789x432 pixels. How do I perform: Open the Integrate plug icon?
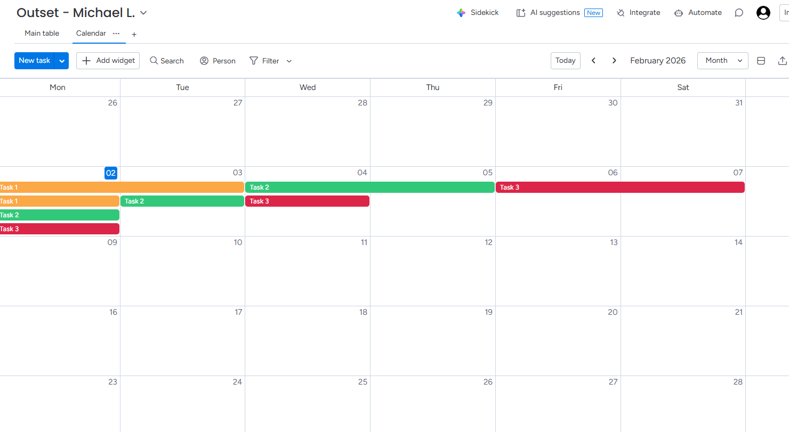coord(621,13)
